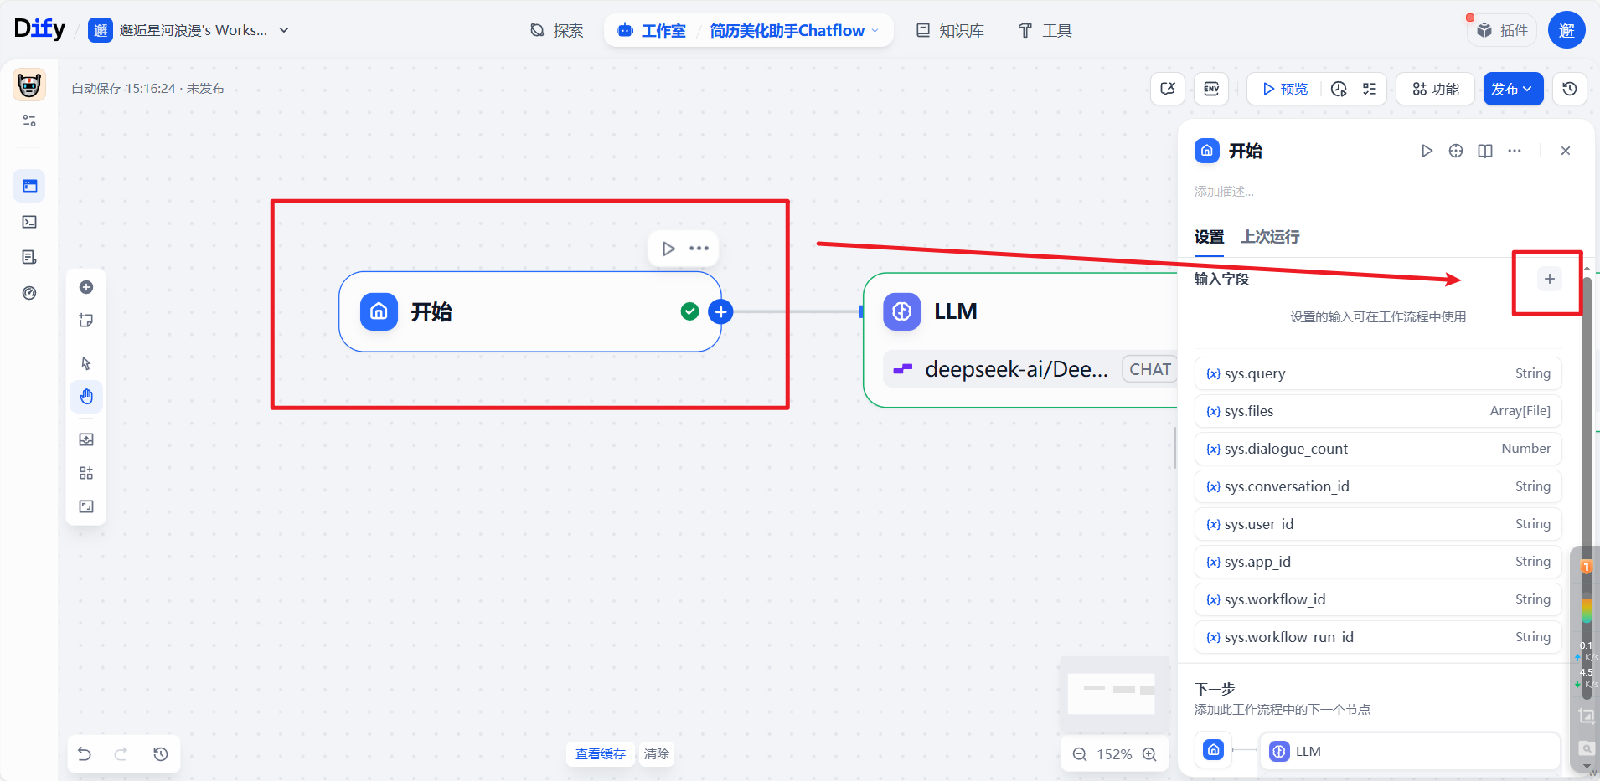Open the checklist icon near the preview button
The width and height of the screenshot is (1600, 781).
[1369, 88]
